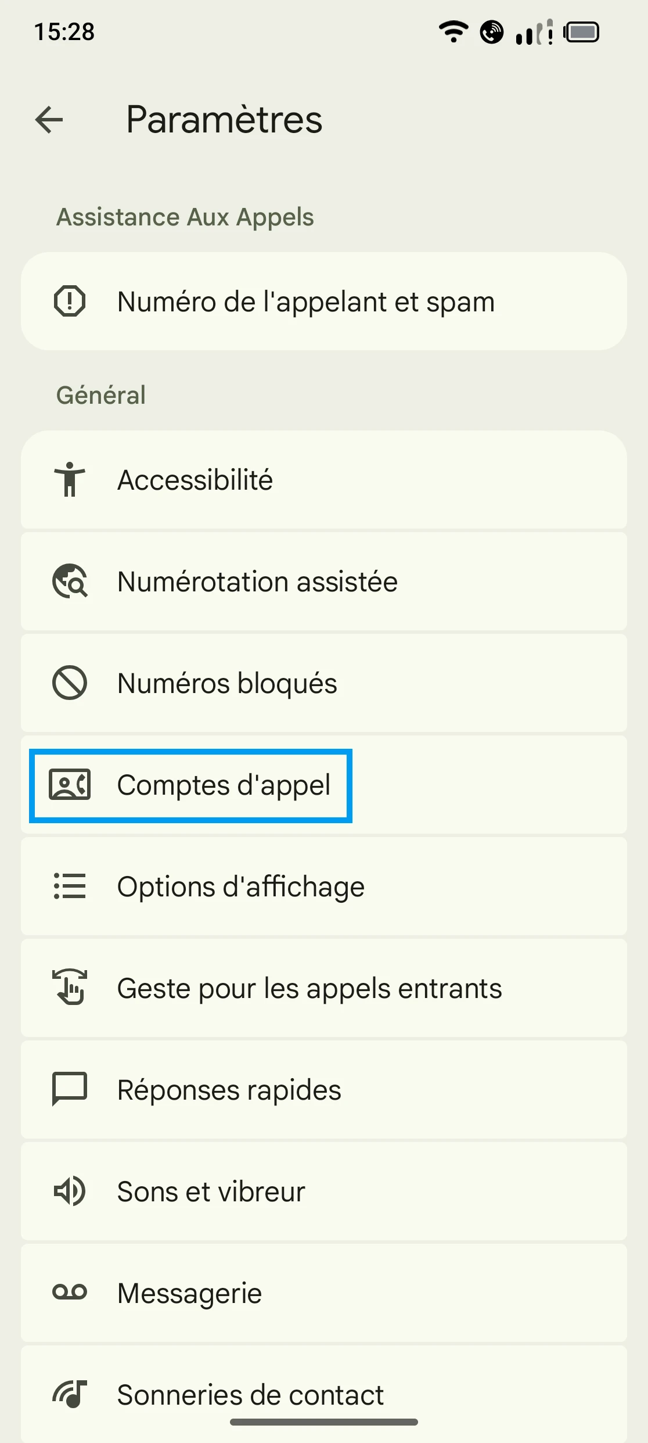648x1443 pixels.
Task: Tap the battery indicator in status bar
Action: pyautogui.click(x=581, y=32)
